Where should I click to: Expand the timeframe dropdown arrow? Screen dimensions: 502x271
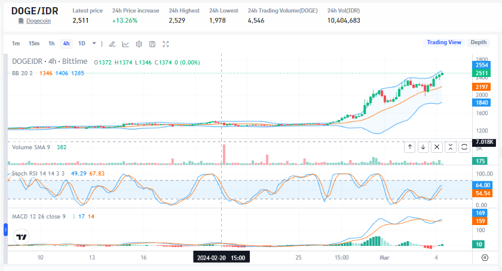pos(94,44)
